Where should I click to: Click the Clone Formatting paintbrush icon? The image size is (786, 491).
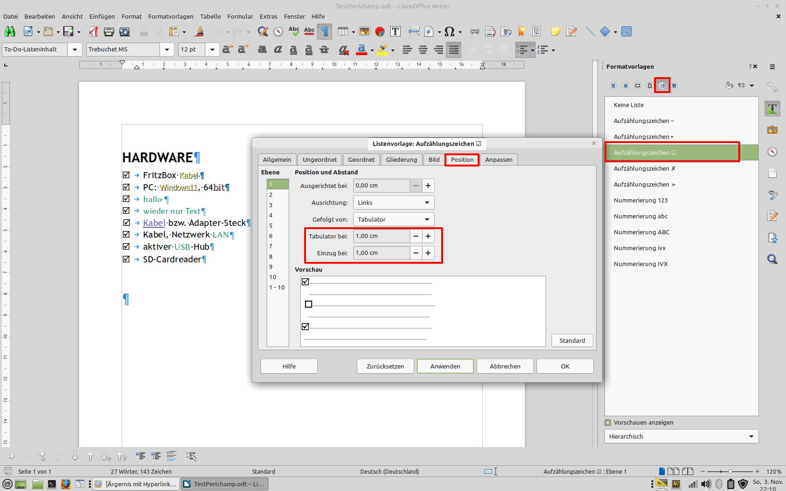click(x=200, y=31)
